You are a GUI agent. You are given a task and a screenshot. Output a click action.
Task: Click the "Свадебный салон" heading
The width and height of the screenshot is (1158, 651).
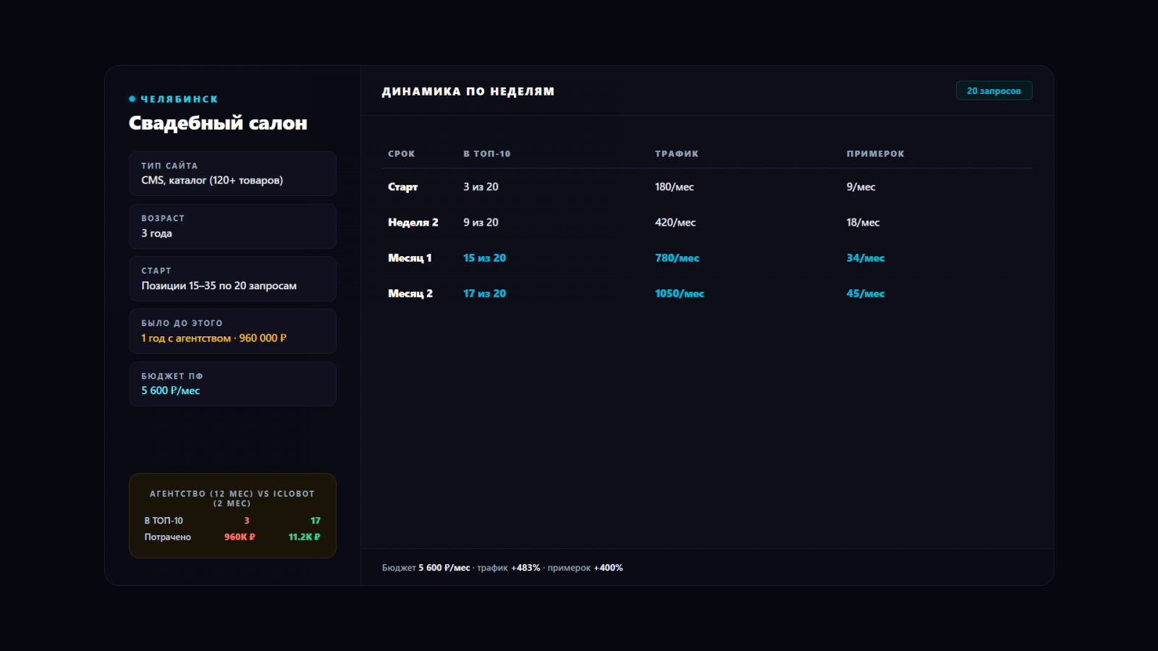point(218,123)
